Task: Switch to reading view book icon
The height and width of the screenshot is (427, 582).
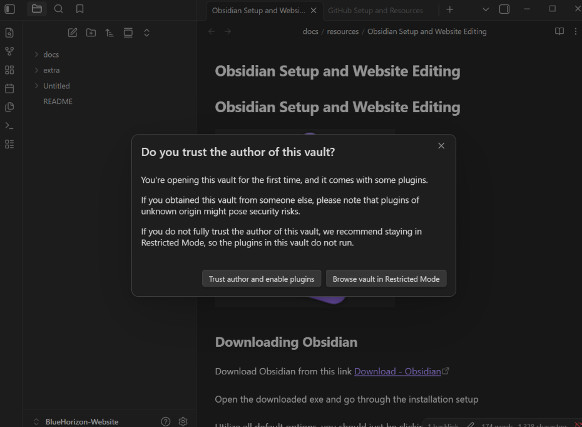Action: tap(559, 31)
